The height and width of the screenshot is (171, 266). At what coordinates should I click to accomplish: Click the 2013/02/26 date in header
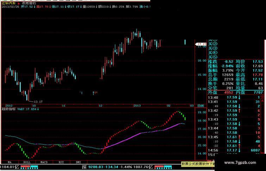pos(11,7)
